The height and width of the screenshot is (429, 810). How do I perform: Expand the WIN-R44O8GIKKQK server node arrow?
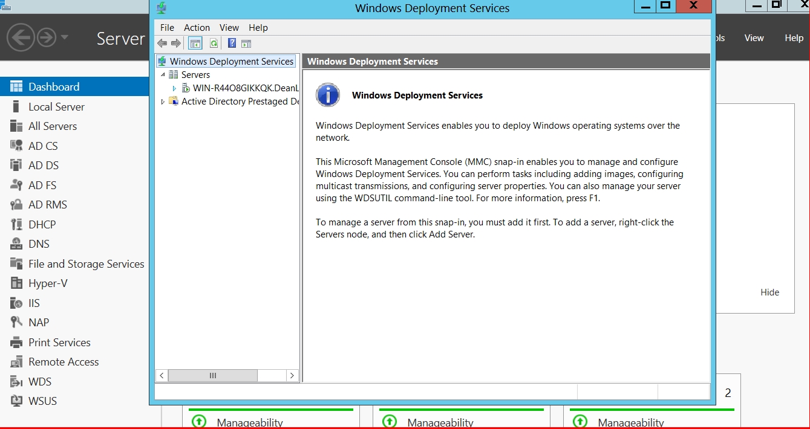click(x=174, y=88)
